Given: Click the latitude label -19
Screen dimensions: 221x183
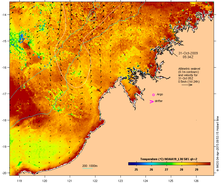Looking at the screenshot, I should coord(4,147).
